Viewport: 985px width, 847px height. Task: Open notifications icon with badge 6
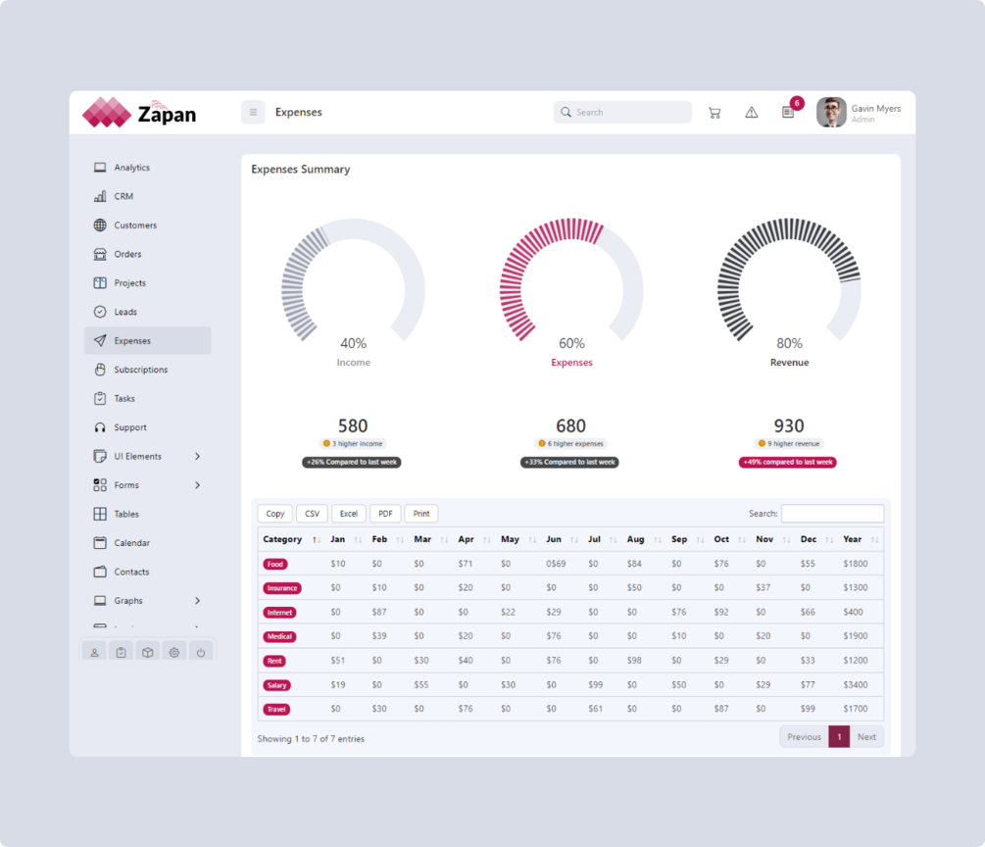(788, 111)
